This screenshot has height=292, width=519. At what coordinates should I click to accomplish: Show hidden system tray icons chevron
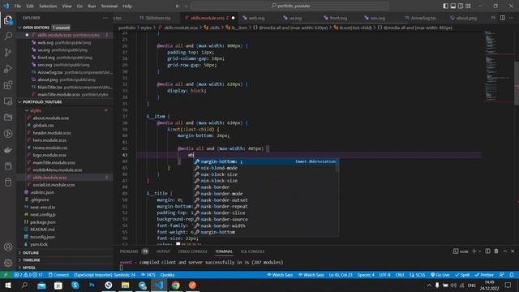pos(429,285)
